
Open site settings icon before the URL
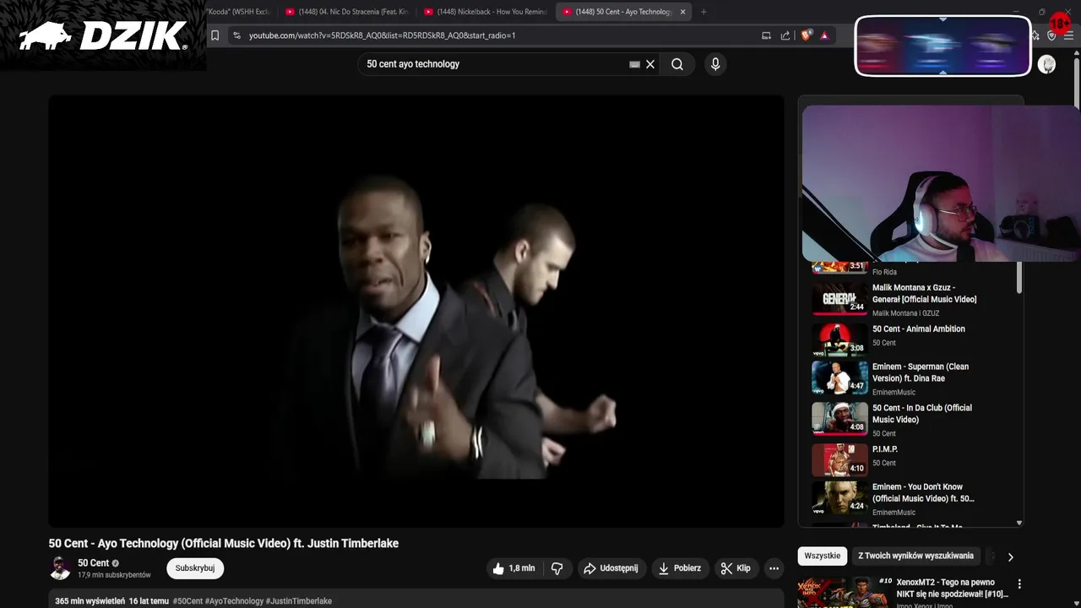(x=236, y=35)
